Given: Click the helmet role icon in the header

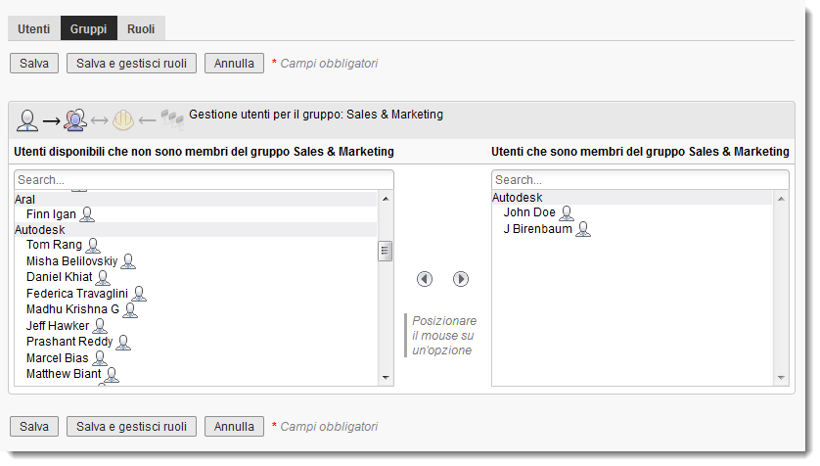Looking at the screenshot, I should coord(123,121).
